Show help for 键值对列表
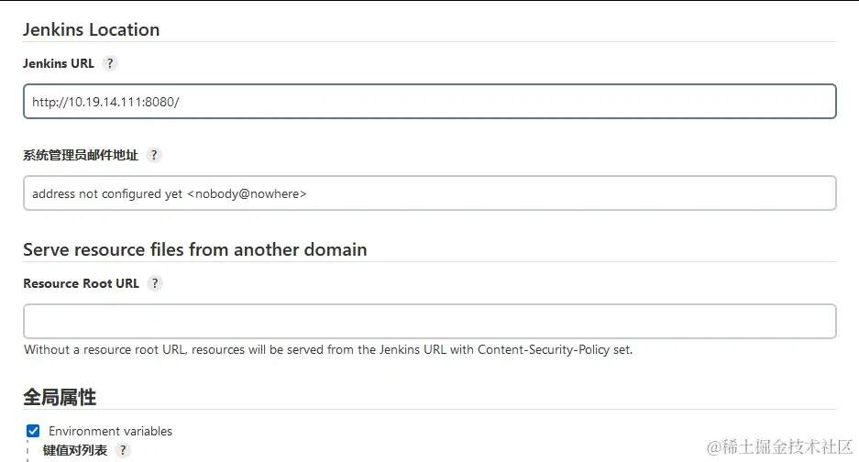 123,450
